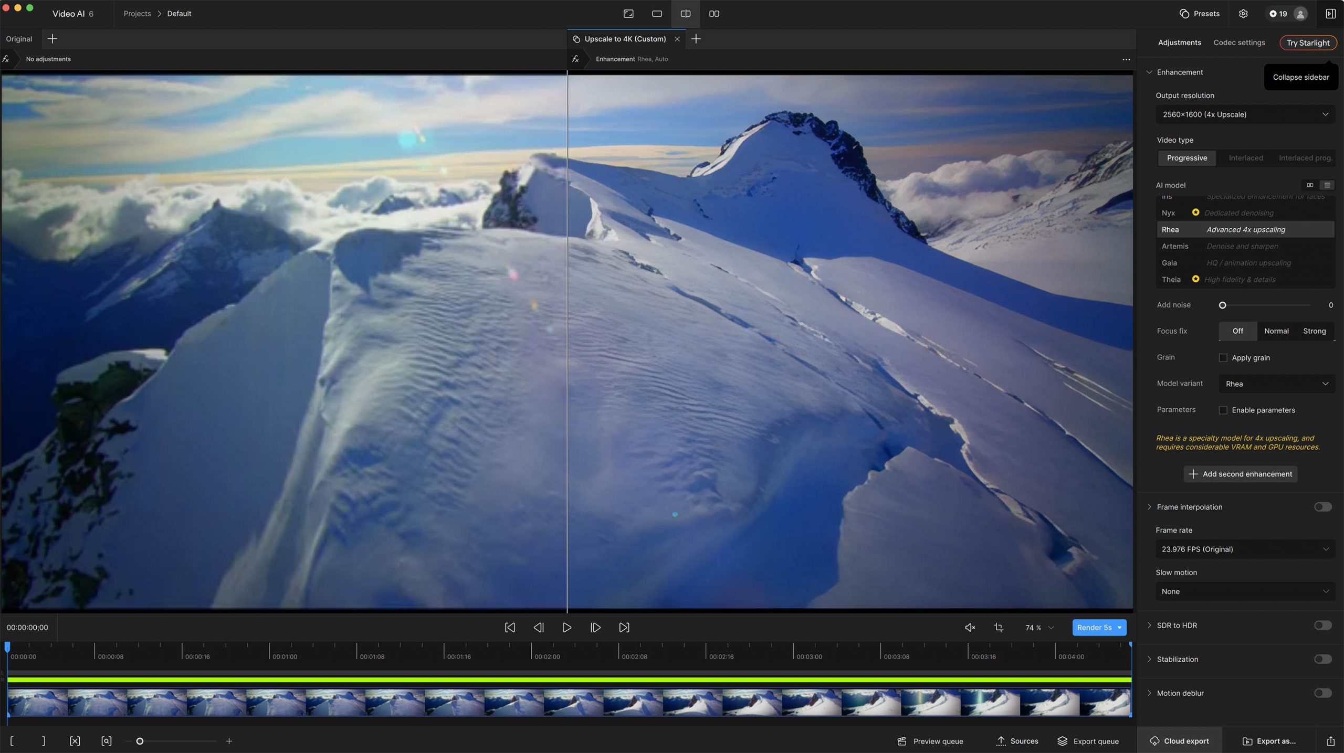The height and width of the screenshot is (753, 1344).
Task: Set Focus fix to Strong
Action: click(x=1314, y=331)
